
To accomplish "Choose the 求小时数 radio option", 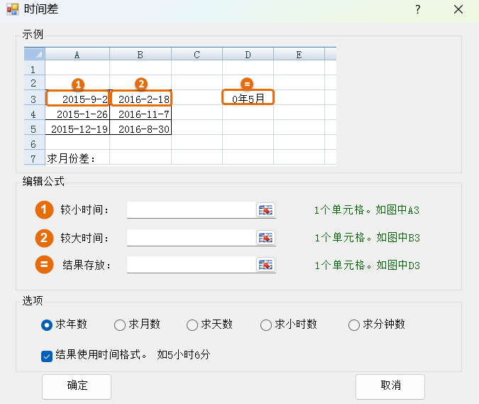I will (x=266, y=325).
